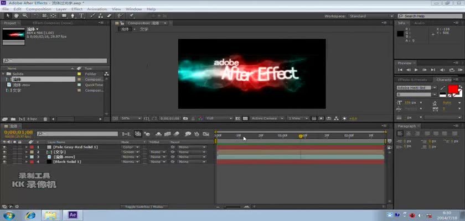This screenshot has width=465, height=221.
Task: Select the Rotation tool
Action: coord(36,15)
